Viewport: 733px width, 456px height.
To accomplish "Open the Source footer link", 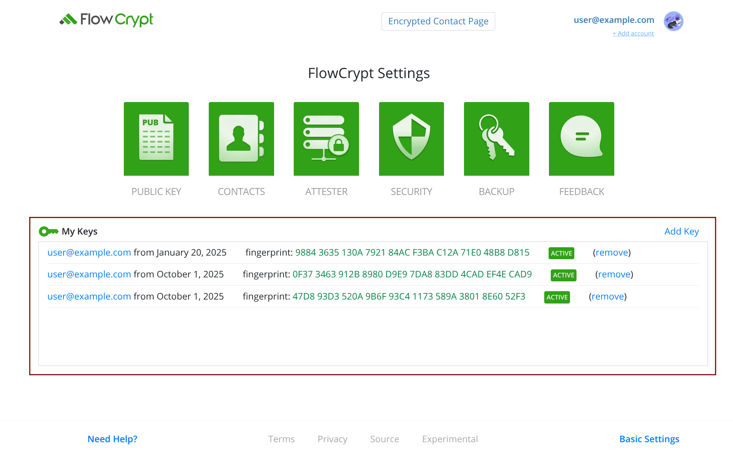I will (384, 439).
